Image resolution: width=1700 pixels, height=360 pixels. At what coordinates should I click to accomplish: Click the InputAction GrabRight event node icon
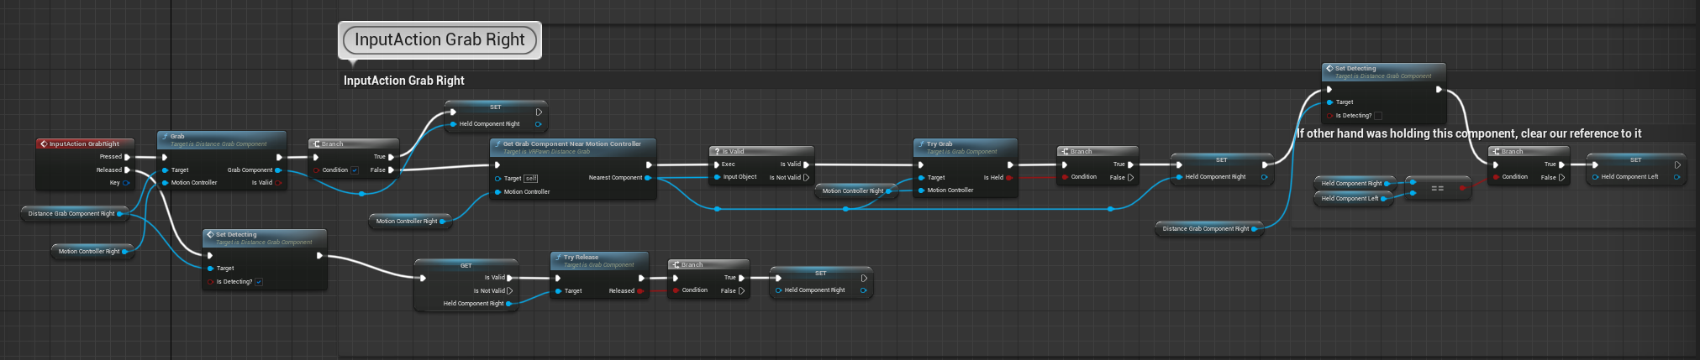coord(43,143)
